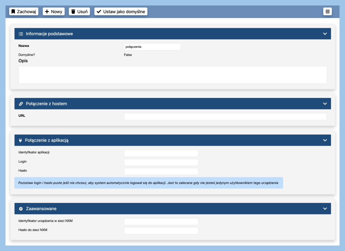Click the plug icon beside Połączenie z aplikacją

pyautogui.click(x=20, y=140)
